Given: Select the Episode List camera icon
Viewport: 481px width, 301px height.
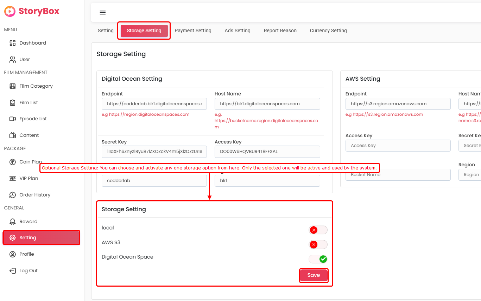Looking at the screenshot, I should tap(13, 119).
